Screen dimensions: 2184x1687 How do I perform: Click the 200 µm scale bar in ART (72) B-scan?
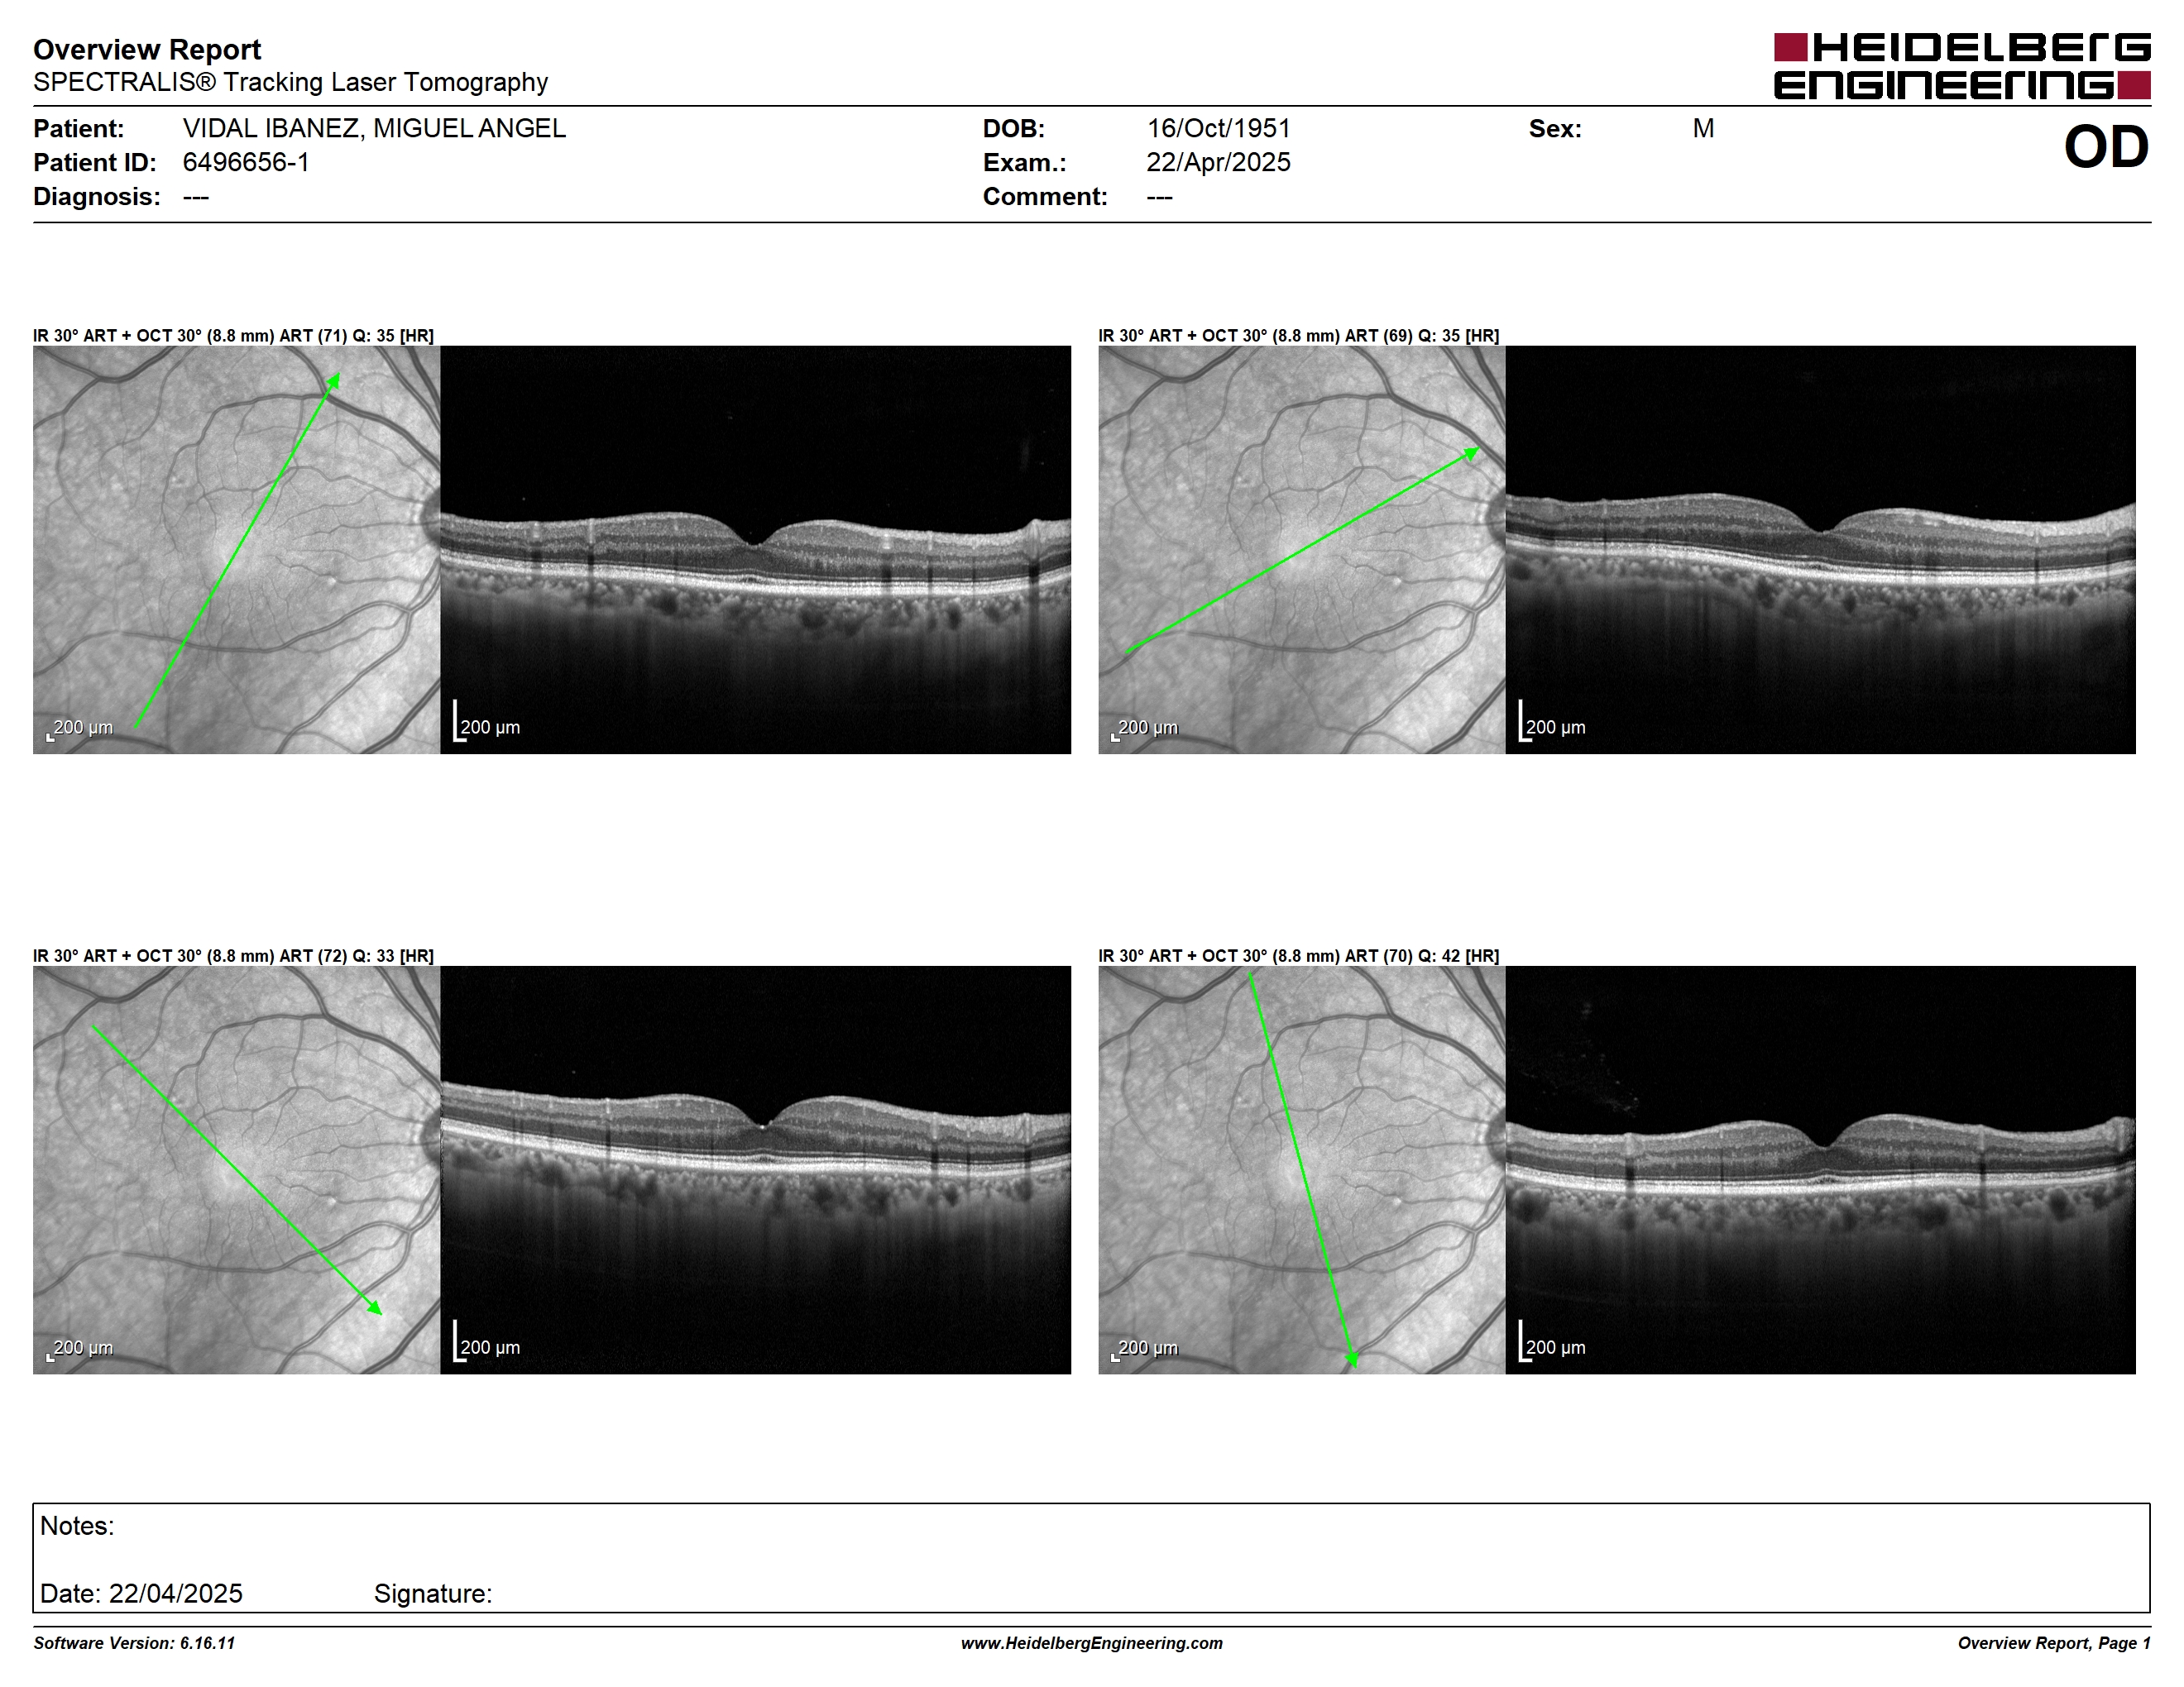pyautogui.click(x=487, y=1341)
